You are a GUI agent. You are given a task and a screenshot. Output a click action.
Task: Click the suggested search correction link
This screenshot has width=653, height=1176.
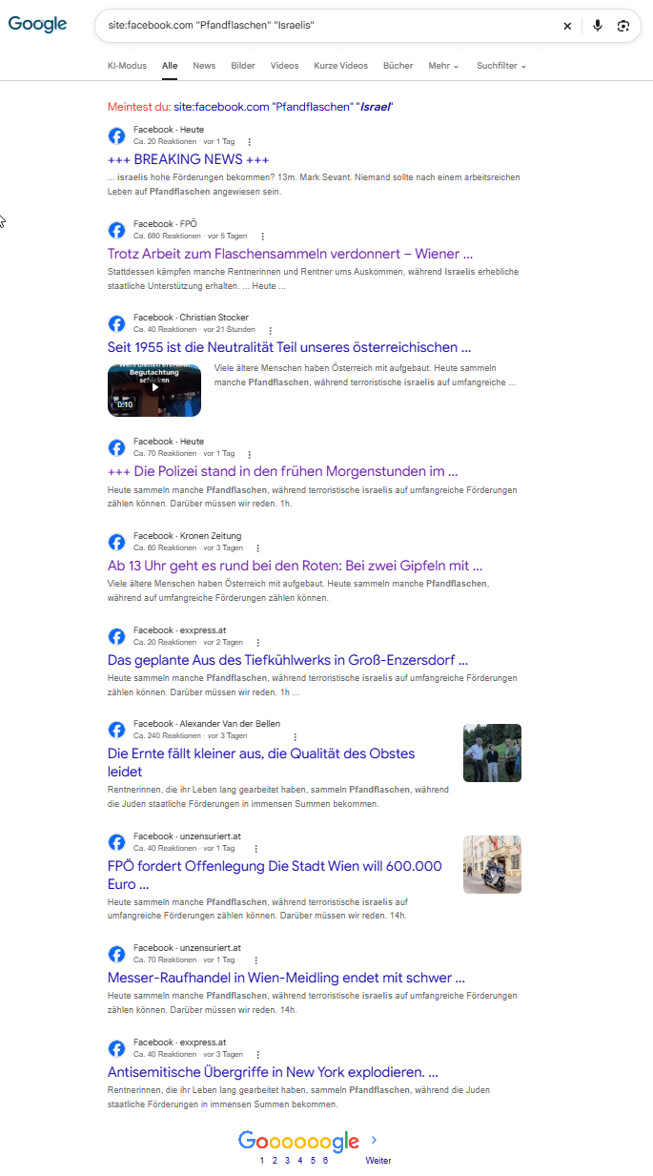(x=283, y=107)
